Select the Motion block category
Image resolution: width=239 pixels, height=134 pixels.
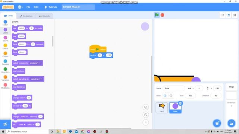pos(5,23)
